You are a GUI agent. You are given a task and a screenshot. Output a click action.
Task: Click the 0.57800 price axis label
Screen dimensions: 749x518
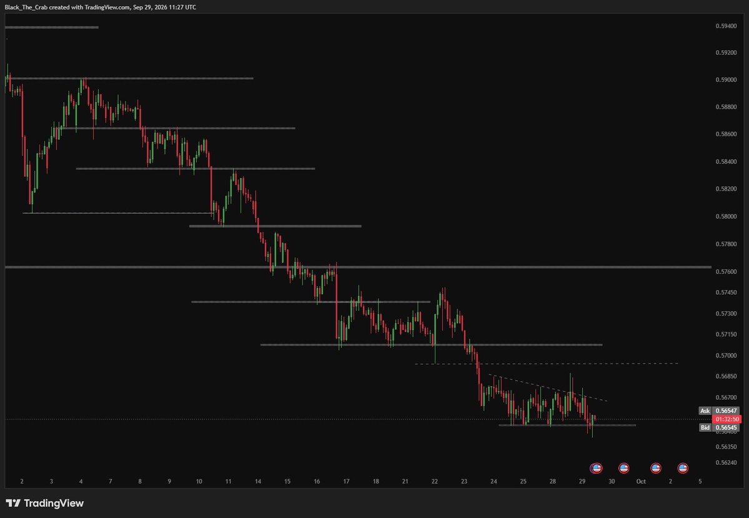(x=726, y=244)
